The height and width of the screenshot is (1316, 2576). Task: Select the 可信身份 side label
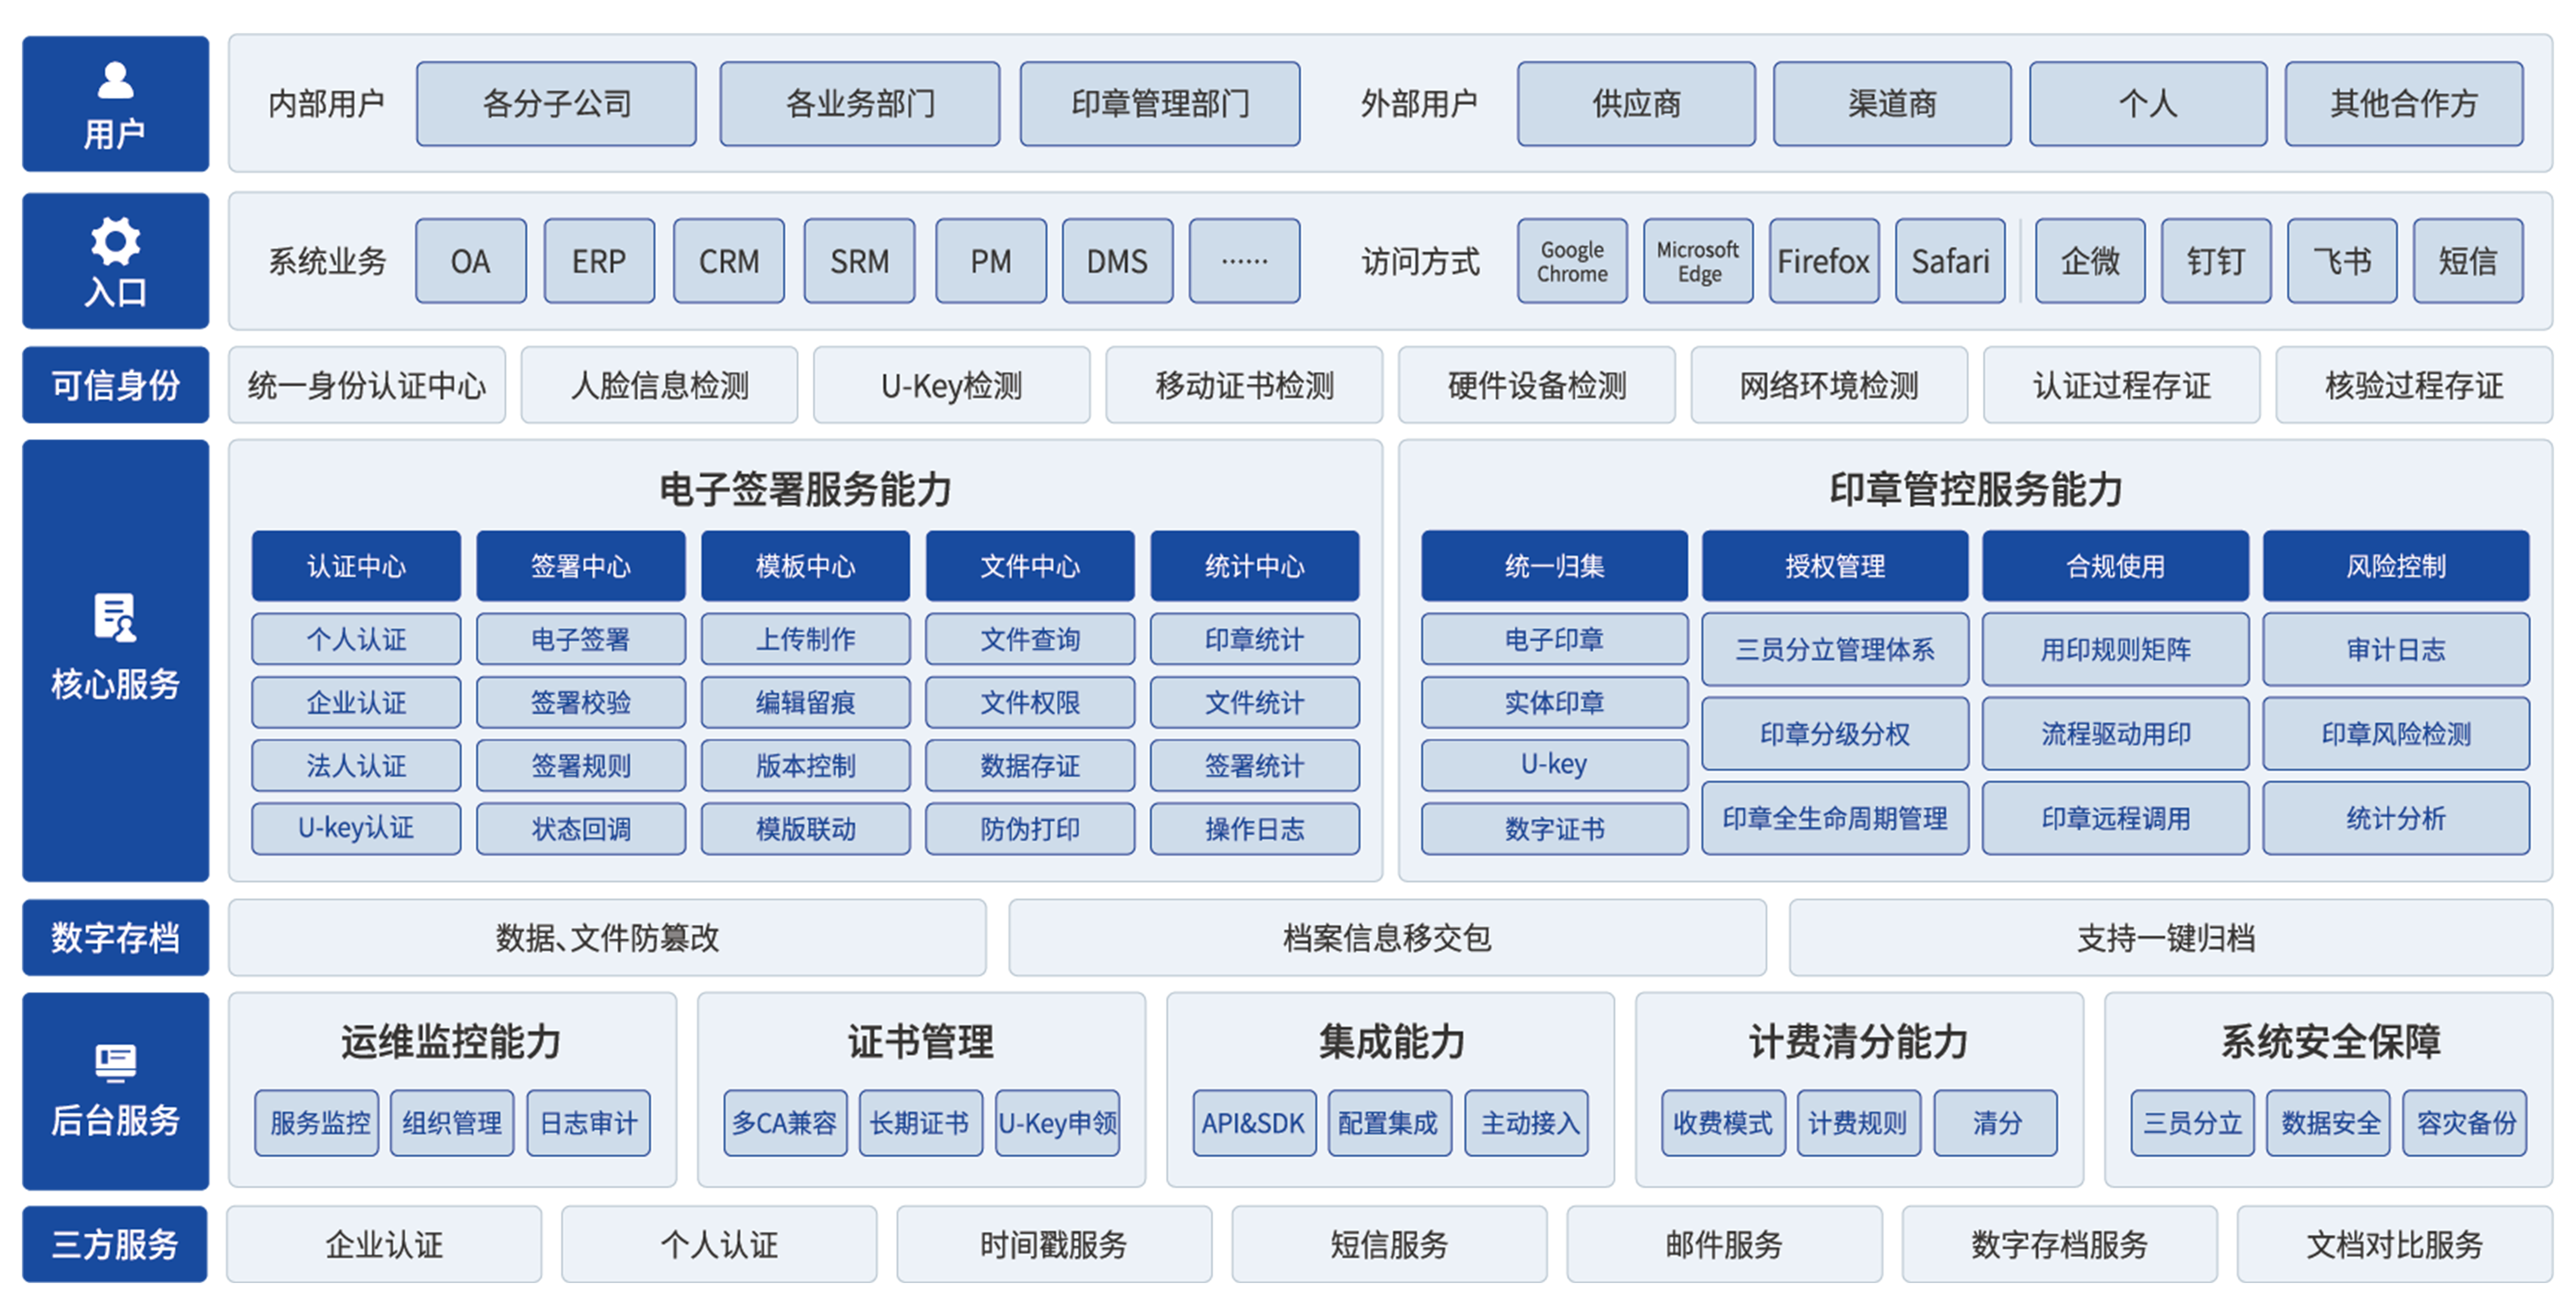(x=115, y=385)
